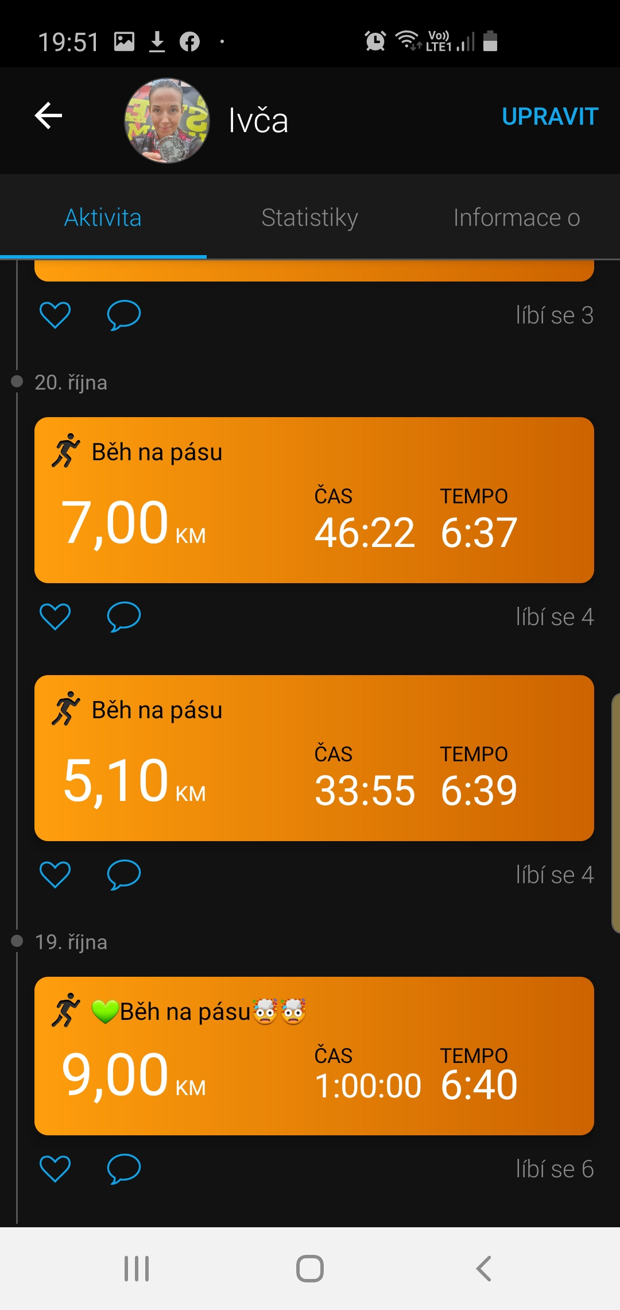Open Ivča's profile picture
The image size is (620, 1310).
167,121
